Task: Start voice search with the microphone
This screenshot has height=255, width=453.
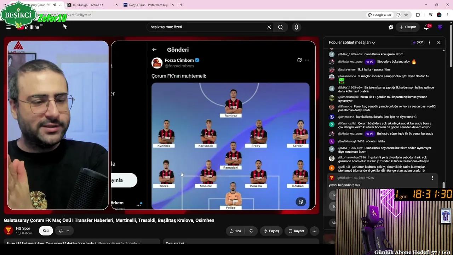Action: click(297, 27)
